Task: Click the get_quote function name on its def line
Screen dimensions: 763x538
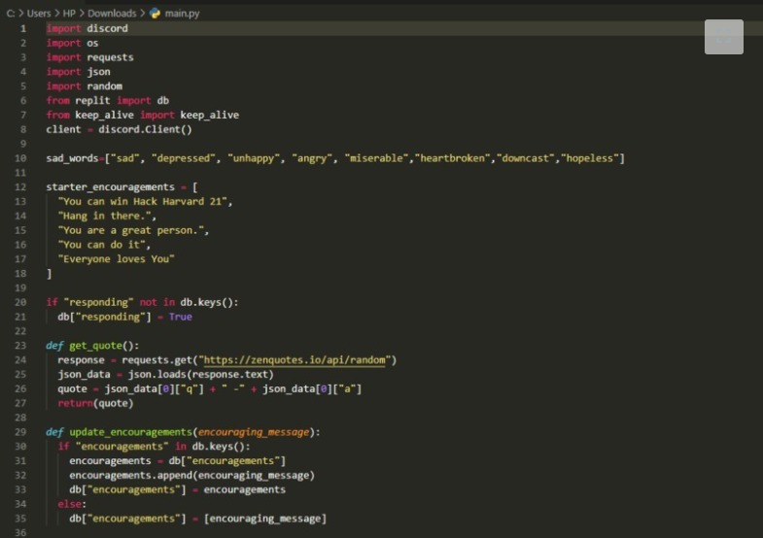Action: [95, 346]
